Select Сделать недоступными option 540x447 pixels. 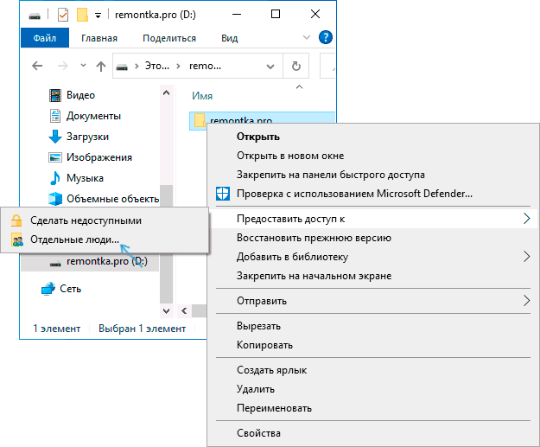(86, 220)
